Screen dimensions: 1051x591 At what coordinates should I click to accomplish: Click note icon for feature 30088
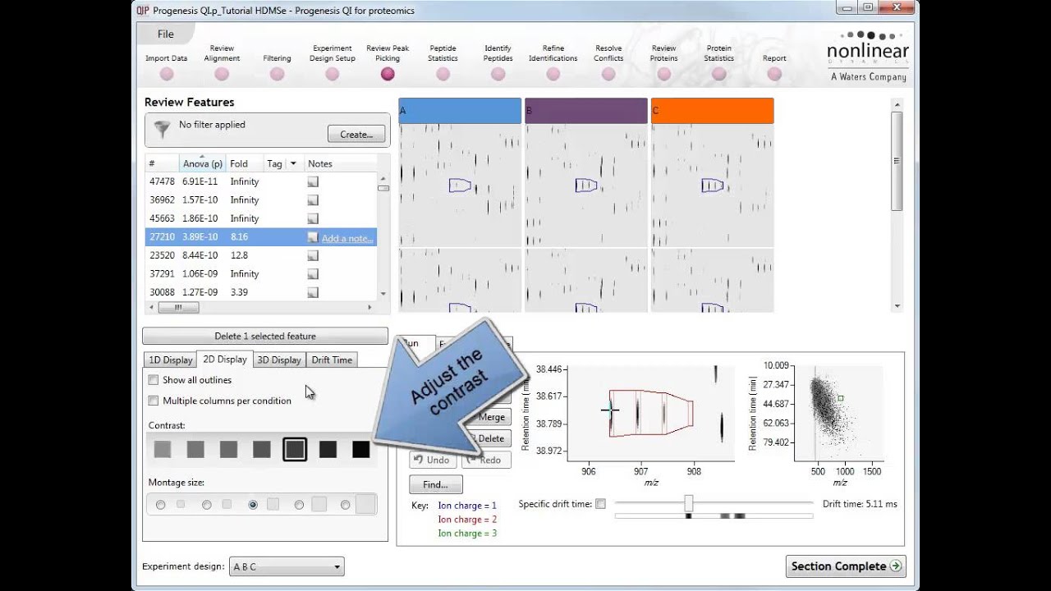[x=312, y=292]
